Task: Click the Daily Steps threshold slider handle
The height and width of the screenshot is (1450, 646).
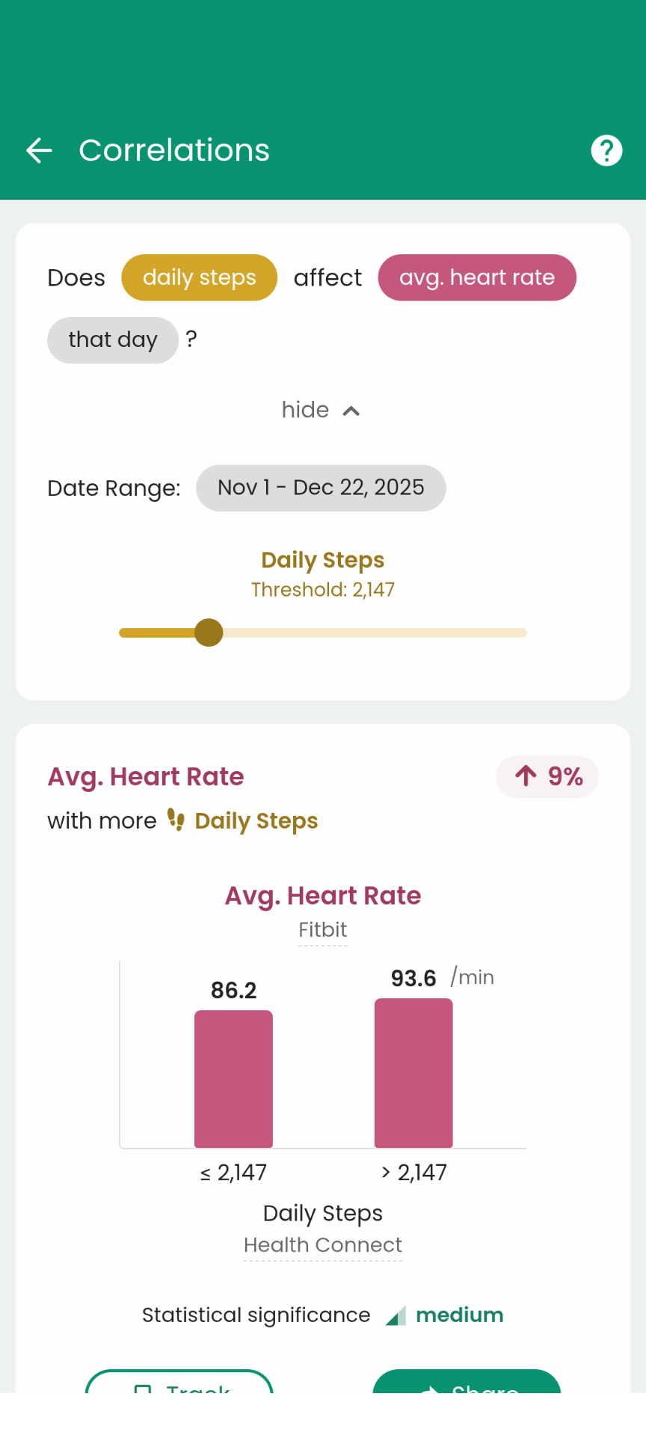Action: point(209,633)
